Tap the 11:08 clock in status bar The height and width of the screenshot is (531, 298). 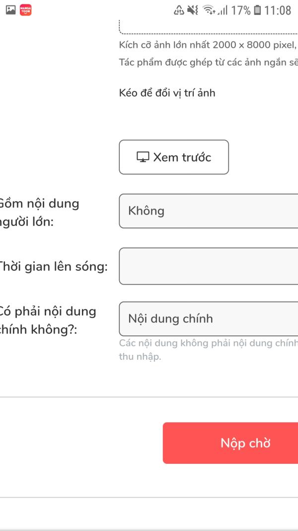coord(278,10)
